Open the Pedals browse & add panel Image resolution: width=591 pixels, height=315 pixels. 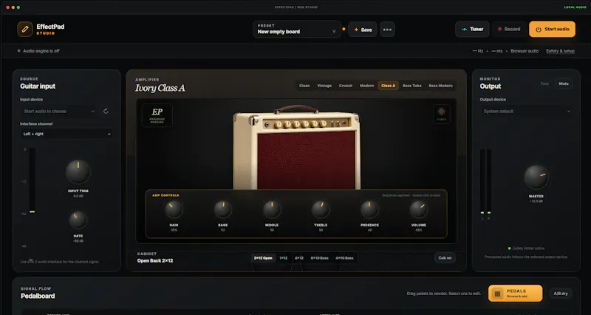(x=515, y=294)
